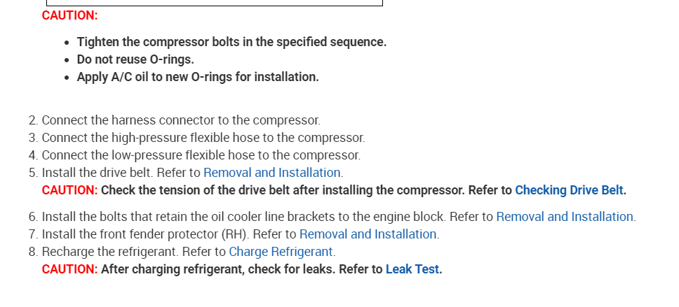Image resolution: width=679 pixels, height=307 pixels.
Task: Click step 4 low-pressure flexible hose text
Action: (x=201, y=155)
